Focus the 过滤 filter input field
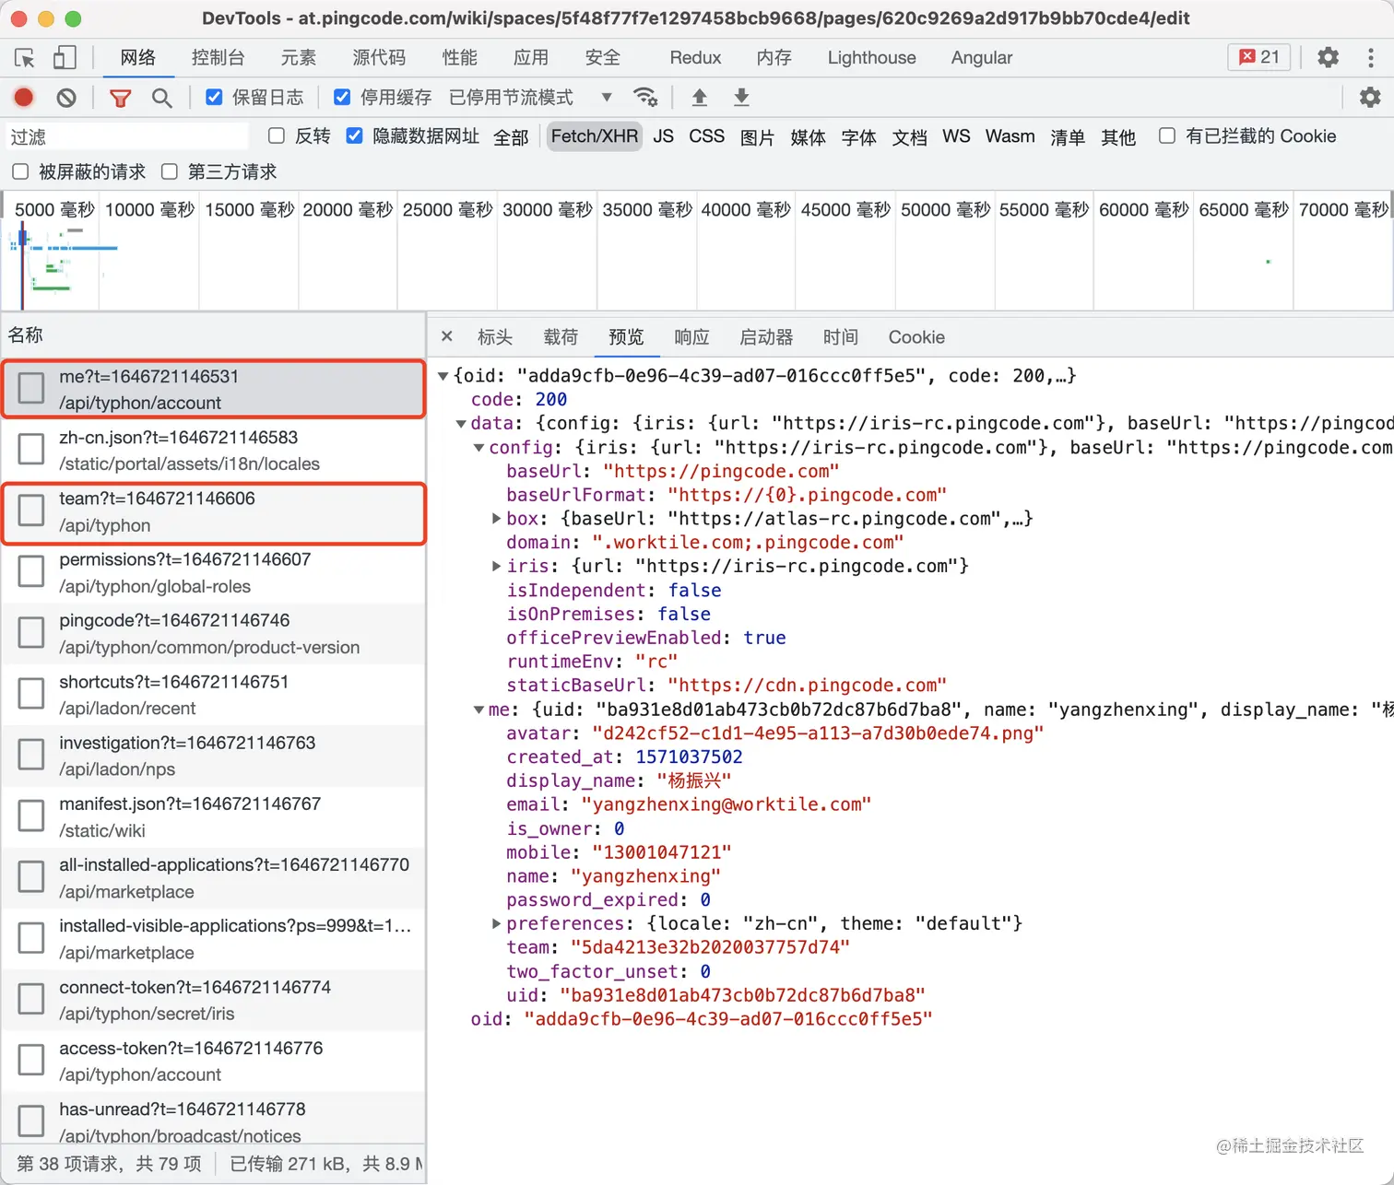The height and width of the screenshot is (1185, 1394). pos(126,136)
